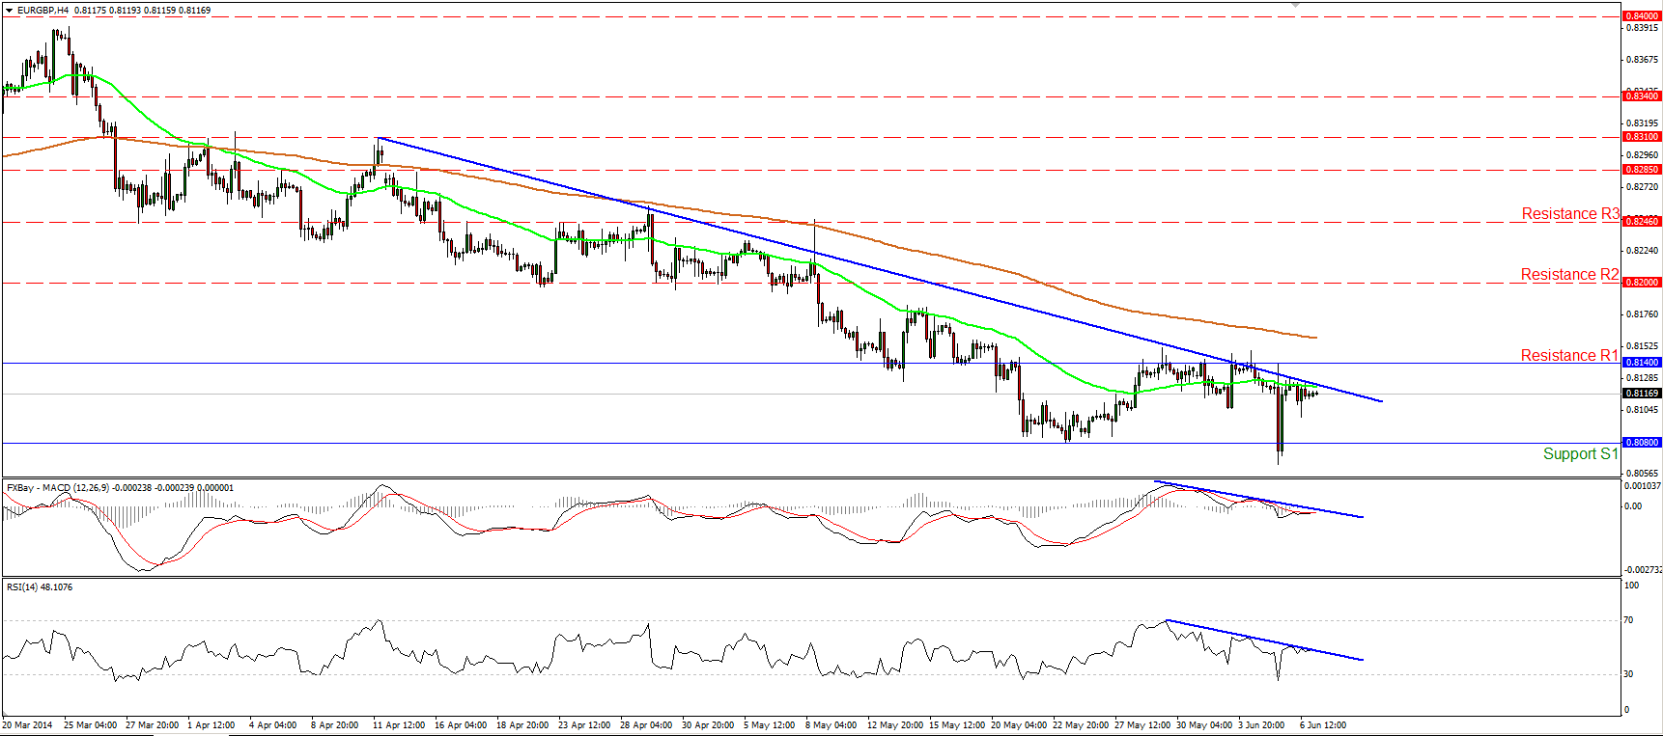The image size is (1663, 736).
Task: Select the Resistance R1 label
Action: coord(1569,356)
